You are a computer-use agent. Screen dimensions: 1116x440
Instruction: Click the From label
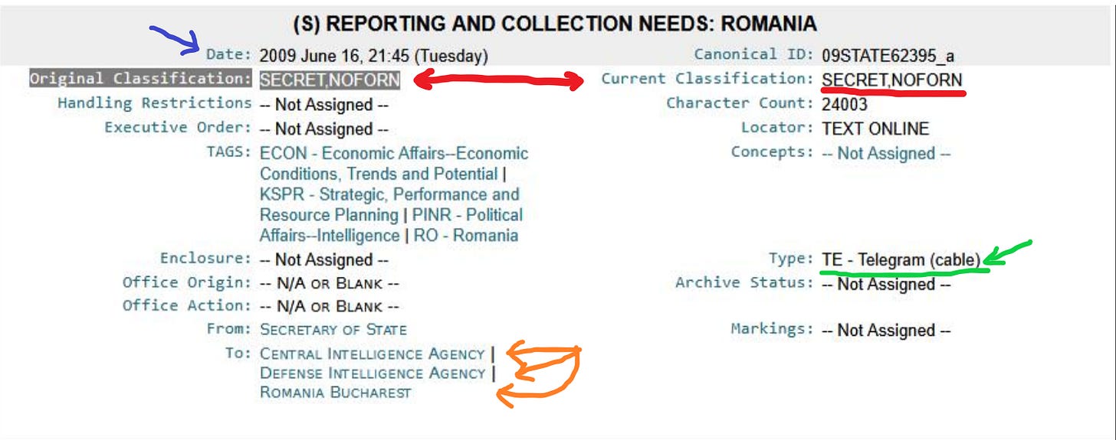(x=228, y=328)
